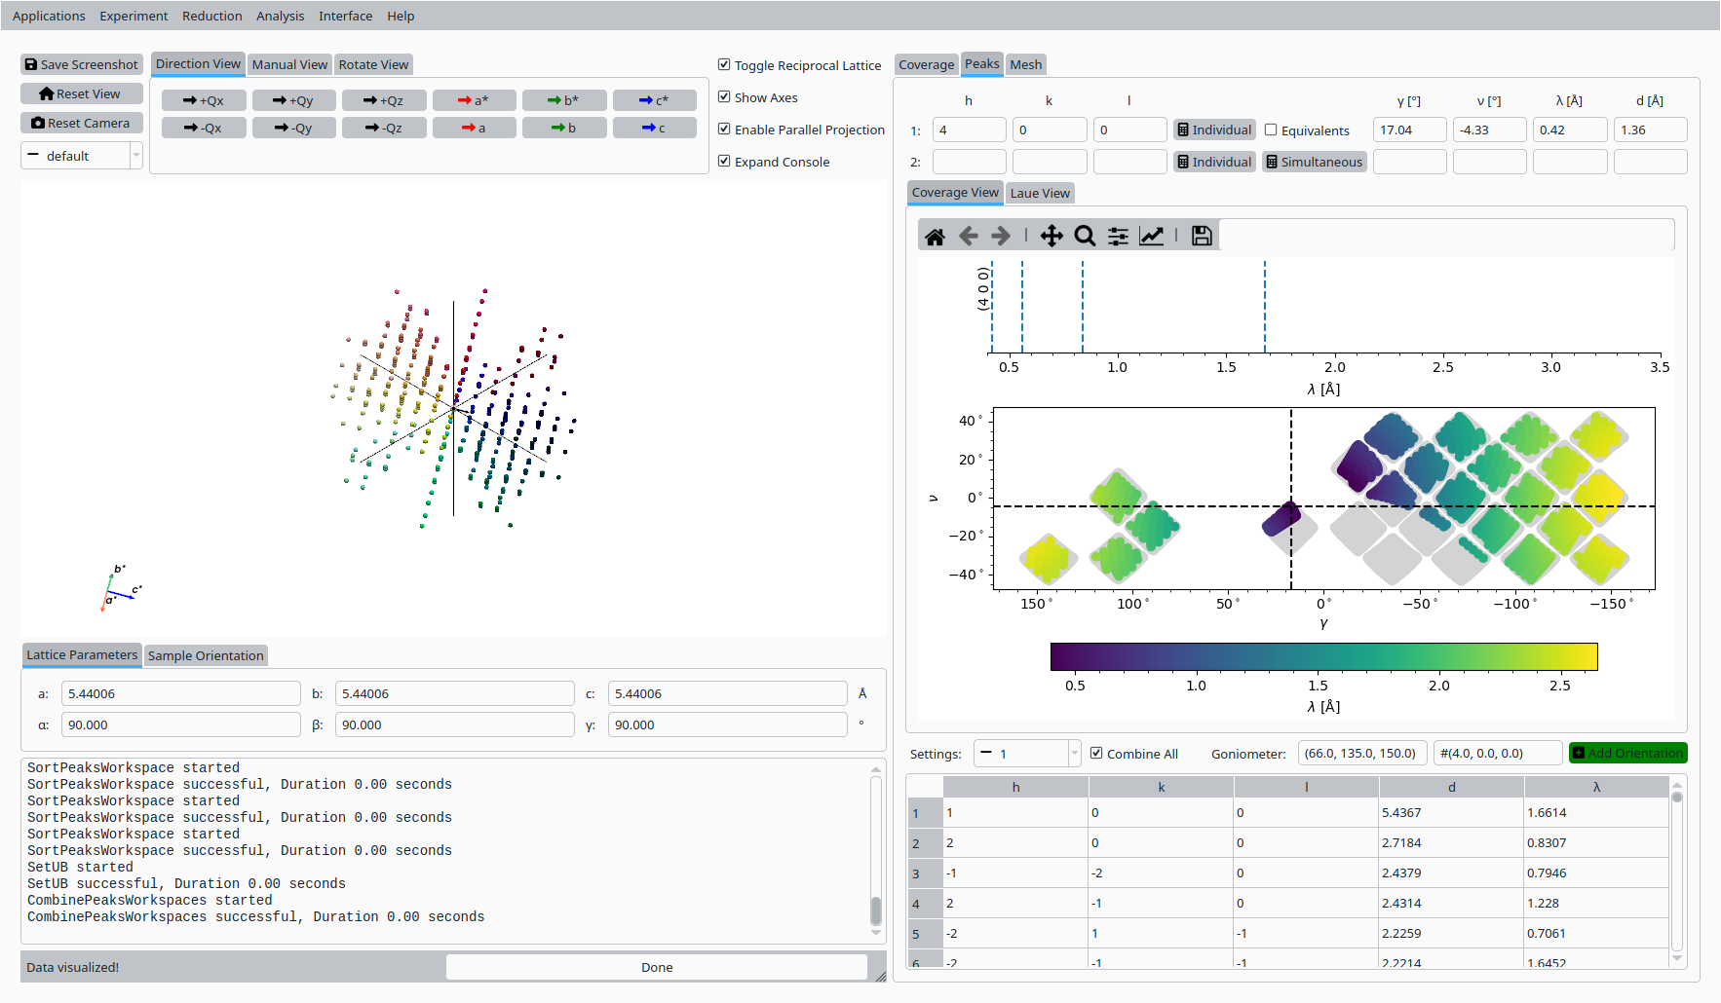Enable the Equivalents checkbox
The image size is (1721, 1003).
point(1271,130)
